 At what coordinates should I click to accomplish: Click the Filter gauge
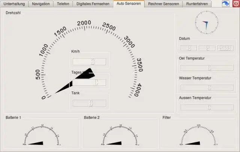[x=198, y=135]
